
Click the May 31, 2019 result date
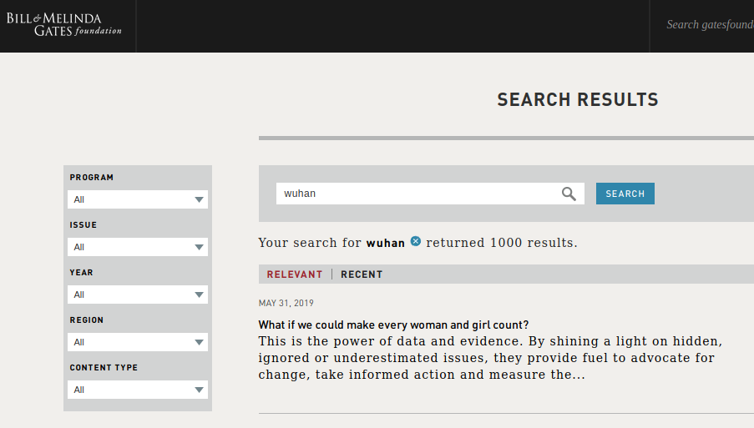pyautogui.click(x=286, y=304)
